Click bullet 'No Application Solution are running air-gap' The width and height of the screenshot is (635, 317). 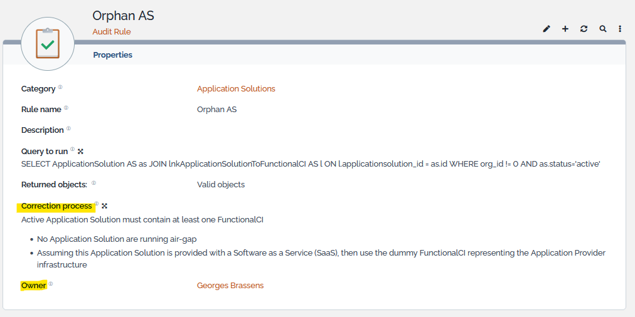117,239
